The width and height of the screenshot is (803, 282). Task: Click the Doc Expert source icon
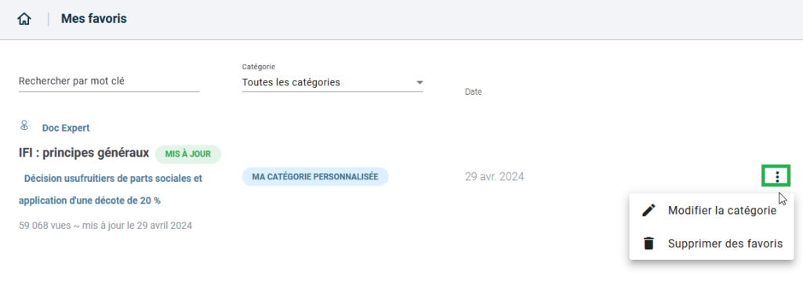click(24, 125)
